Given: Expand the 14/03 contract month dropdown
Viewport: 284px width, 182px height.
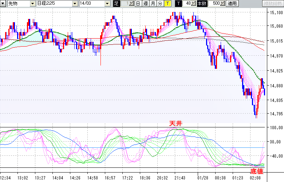Looking at the screenshot, I should click(107, 4).
